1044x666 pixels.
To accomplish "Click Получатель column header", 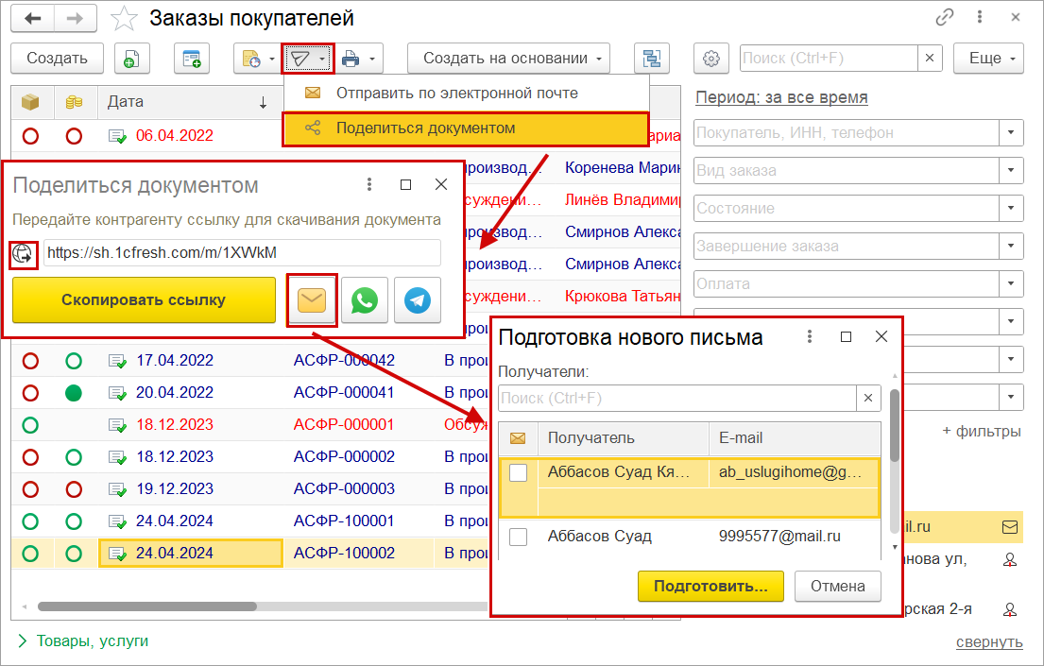I will [624, 438].
